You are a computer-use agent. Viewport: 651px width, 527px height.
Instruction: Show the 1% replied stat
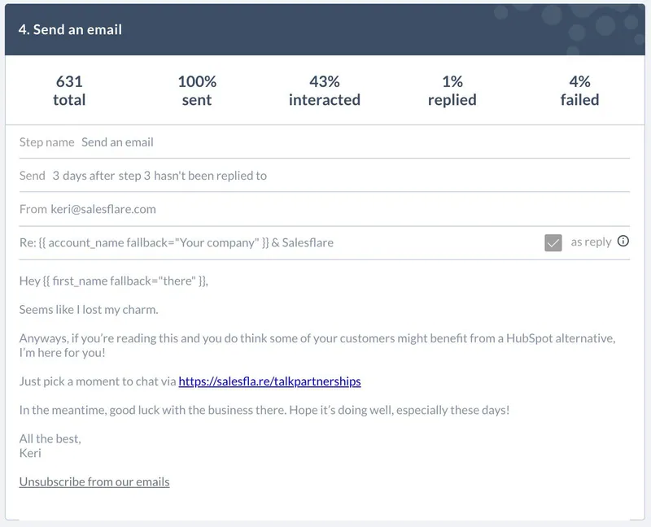[452, 90]
